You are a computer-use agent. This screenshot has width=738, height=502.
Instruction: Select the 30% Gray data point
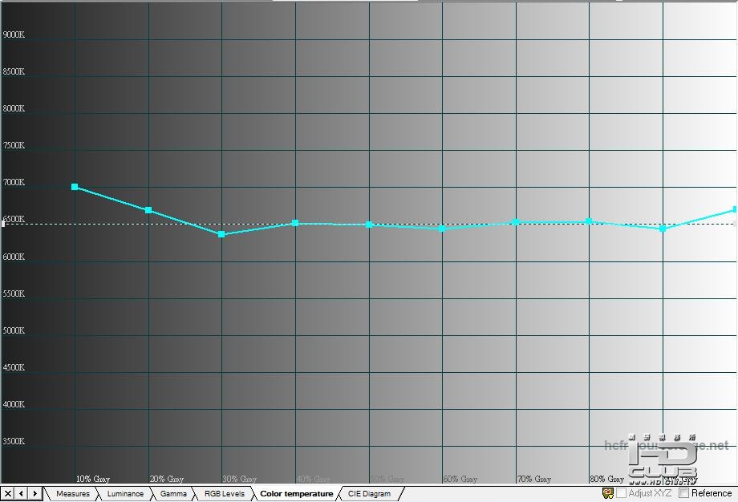[x=221, y=234]
